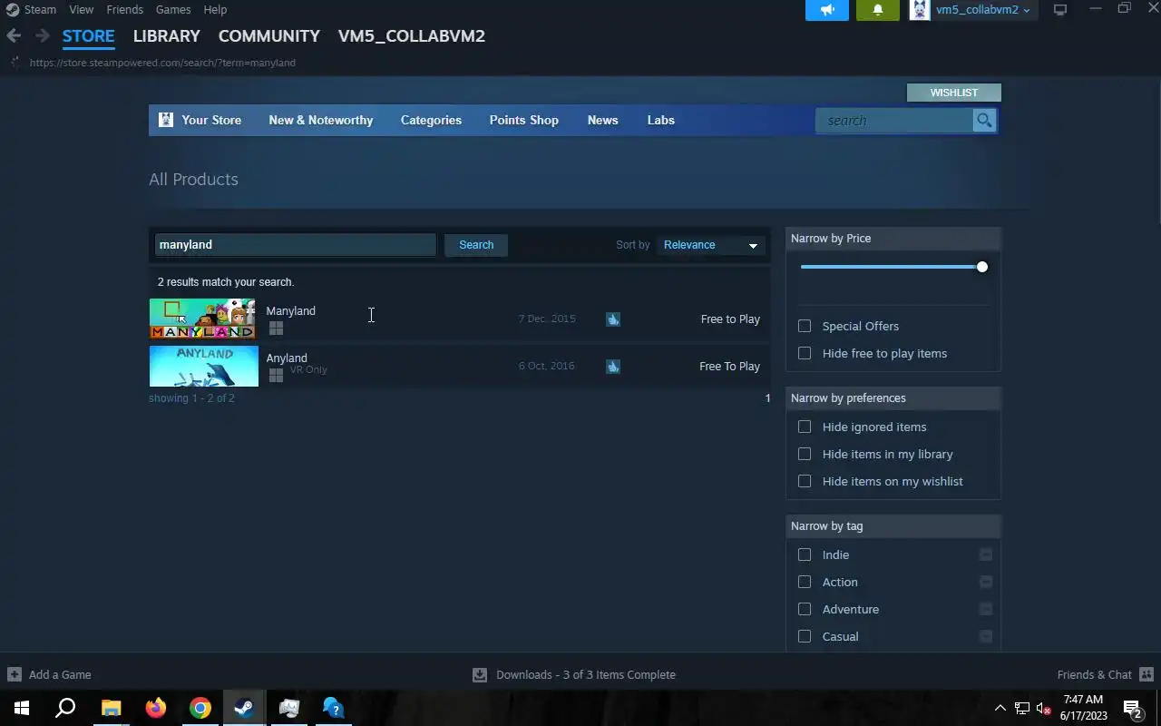This screenshot has height=726, width=1161.
Task: Click the vm5_collabvm2 profile avatar
Action: click(x=920, y=10)
